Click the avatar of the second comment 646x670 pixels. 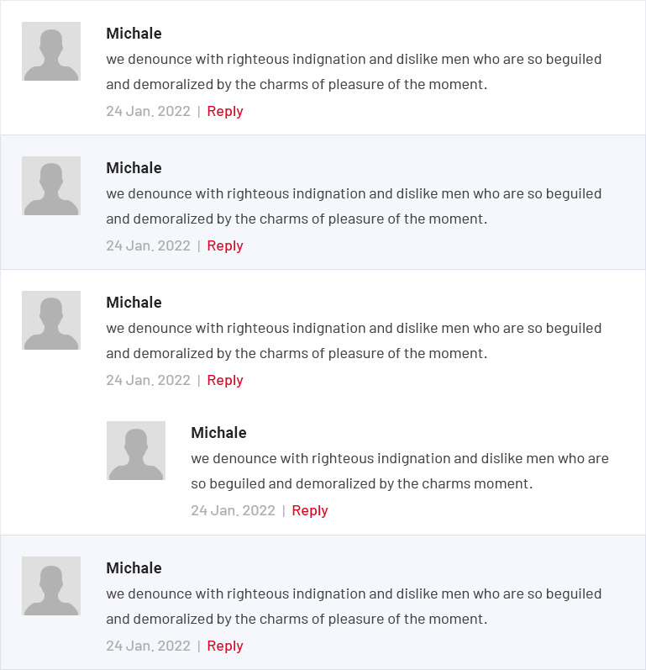coord(51,186)
